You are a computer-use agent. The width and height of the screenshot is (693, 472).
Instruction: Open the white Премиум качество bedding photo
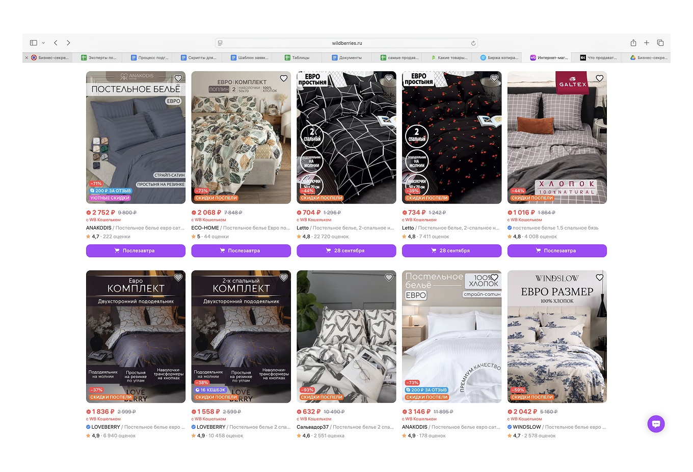pos(452,337)
